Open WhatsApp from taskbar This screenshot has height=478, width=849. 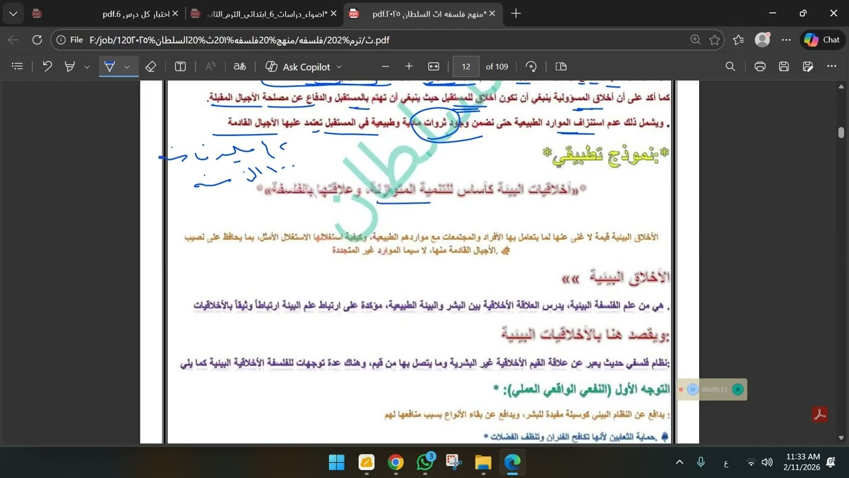point(425,462)
